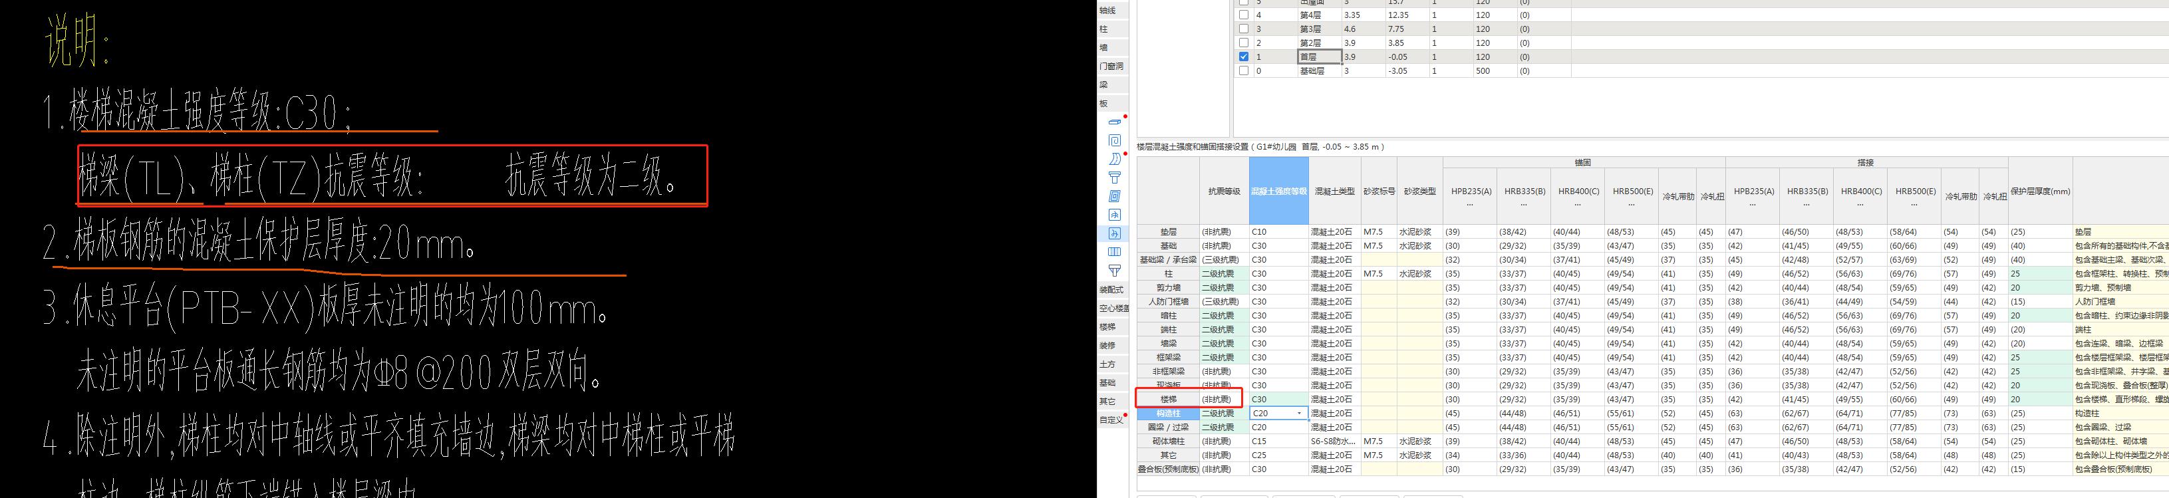Uncheck the 首层 floor checkbox

point(1244,57)
